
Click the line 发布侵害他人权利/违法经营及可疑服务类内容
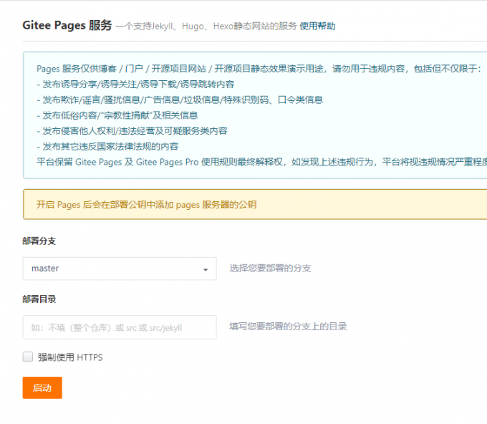[132, 131]
